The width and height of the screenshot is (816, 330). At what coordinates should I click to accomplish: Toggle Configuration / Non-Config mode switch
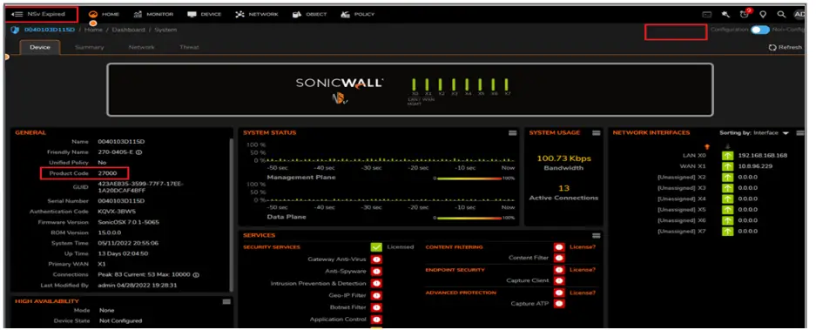[759, 30]
